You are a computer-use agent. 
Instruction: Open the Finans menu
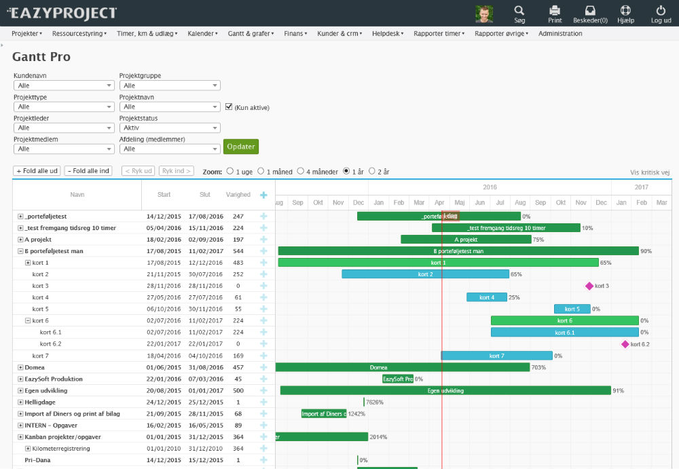(295, 33)
